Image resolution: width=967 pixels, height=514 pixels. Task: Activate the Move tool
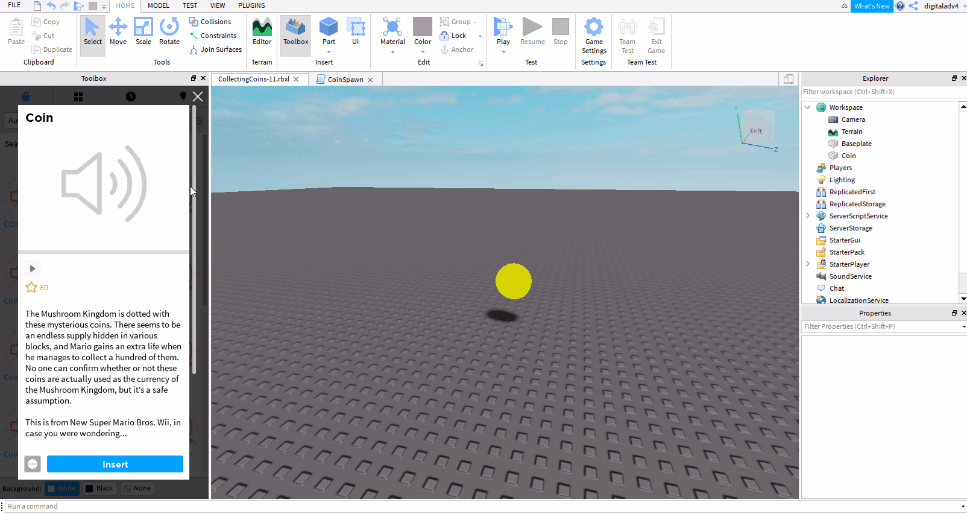coord(118,31)
